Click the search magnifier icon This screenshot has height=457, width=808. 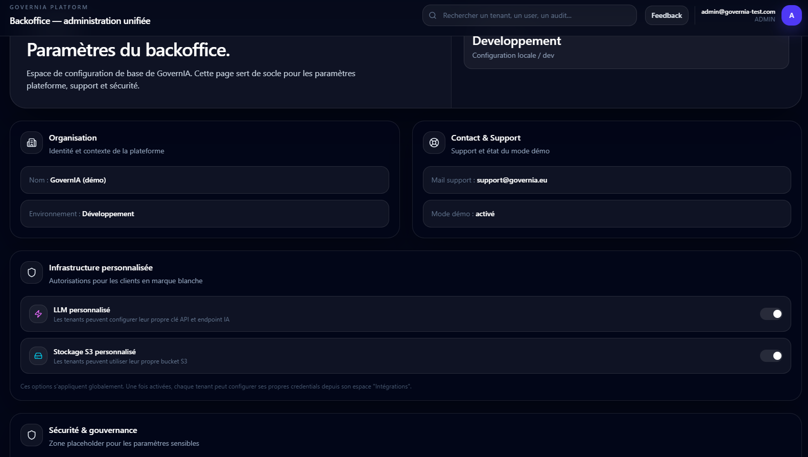(x=433, y=15)
